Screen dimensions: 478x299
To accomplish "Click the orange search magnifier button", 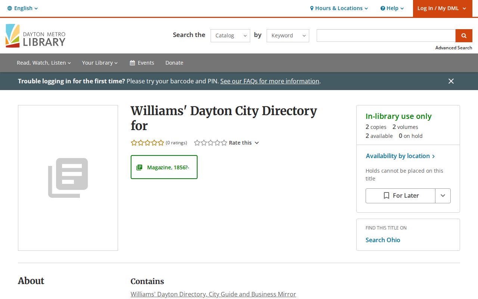I will click(x=464, y=36).
